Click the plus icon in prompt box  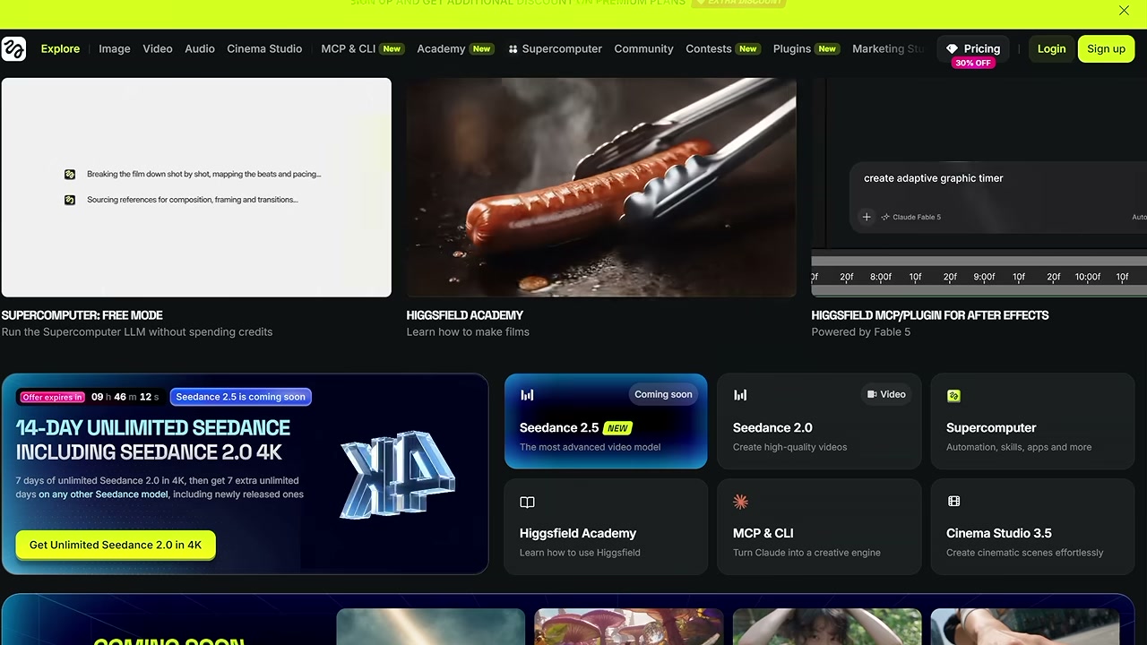point(867,217)
